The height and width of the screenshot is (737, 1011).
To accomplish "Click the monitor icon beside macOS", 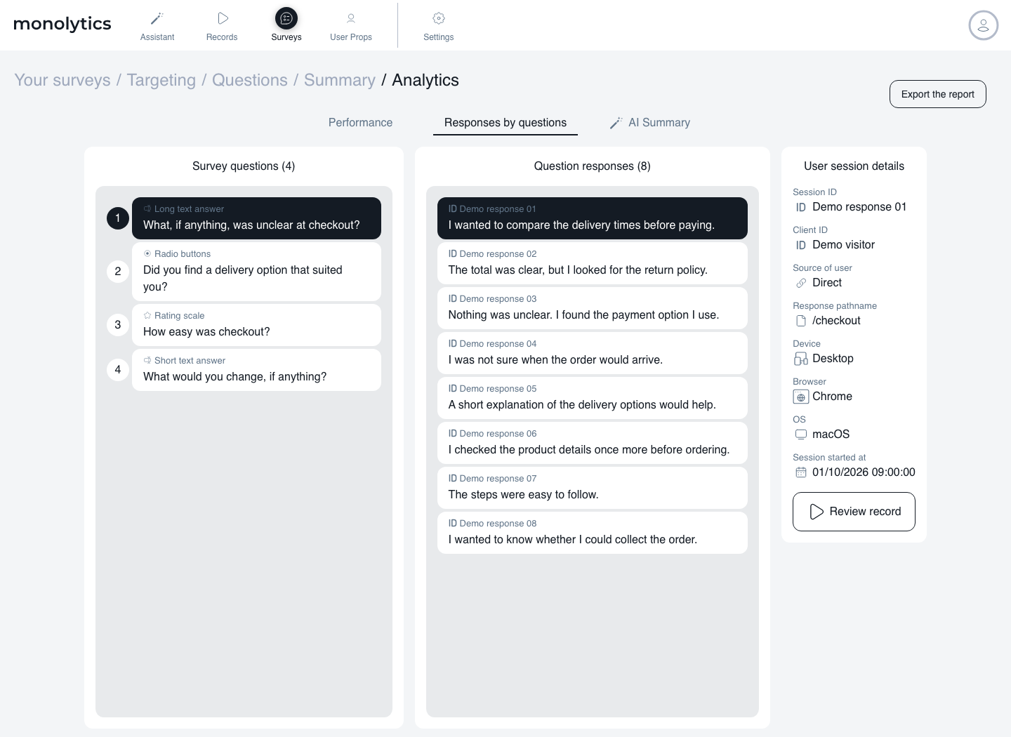I will pyautogui.click(x=801, y=434).
